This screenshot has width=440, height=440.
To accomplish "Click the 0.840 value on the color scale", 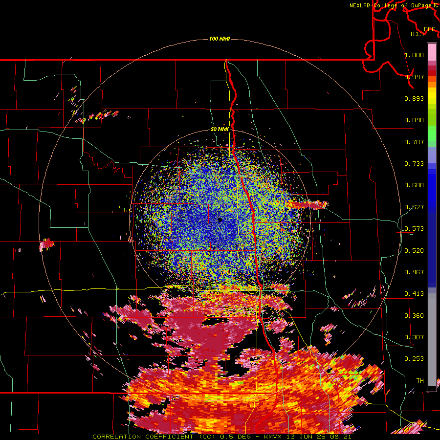I will 414,120.
